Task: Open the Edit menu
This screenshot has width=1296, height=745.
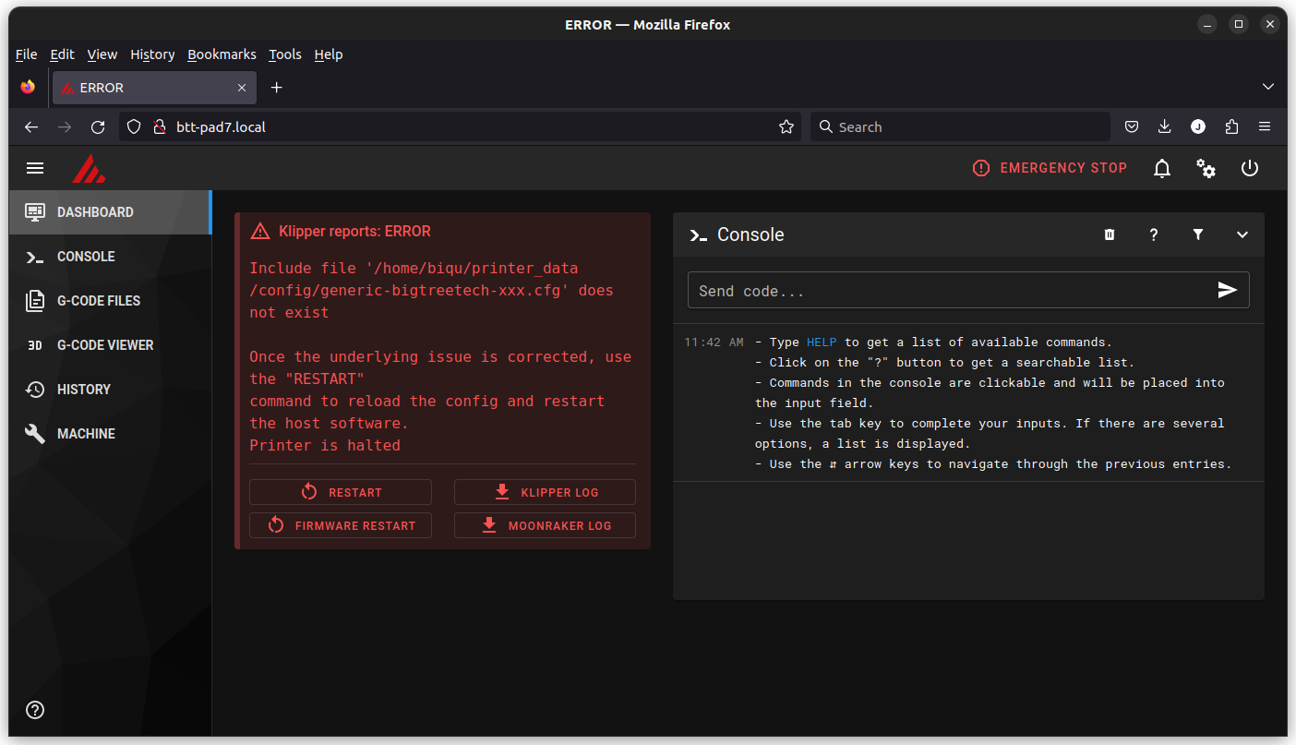Action: tap(62, 54)
